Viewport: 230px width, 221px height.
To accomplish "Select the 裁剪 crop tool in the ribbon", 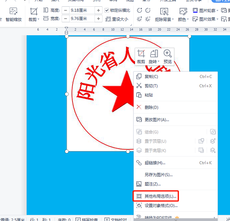I will (x=34, y=11).
